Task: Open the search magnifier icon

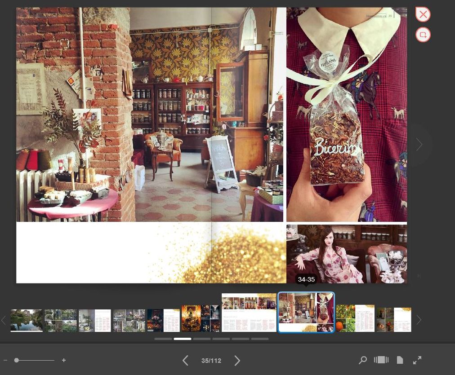Action: point(362,360)
